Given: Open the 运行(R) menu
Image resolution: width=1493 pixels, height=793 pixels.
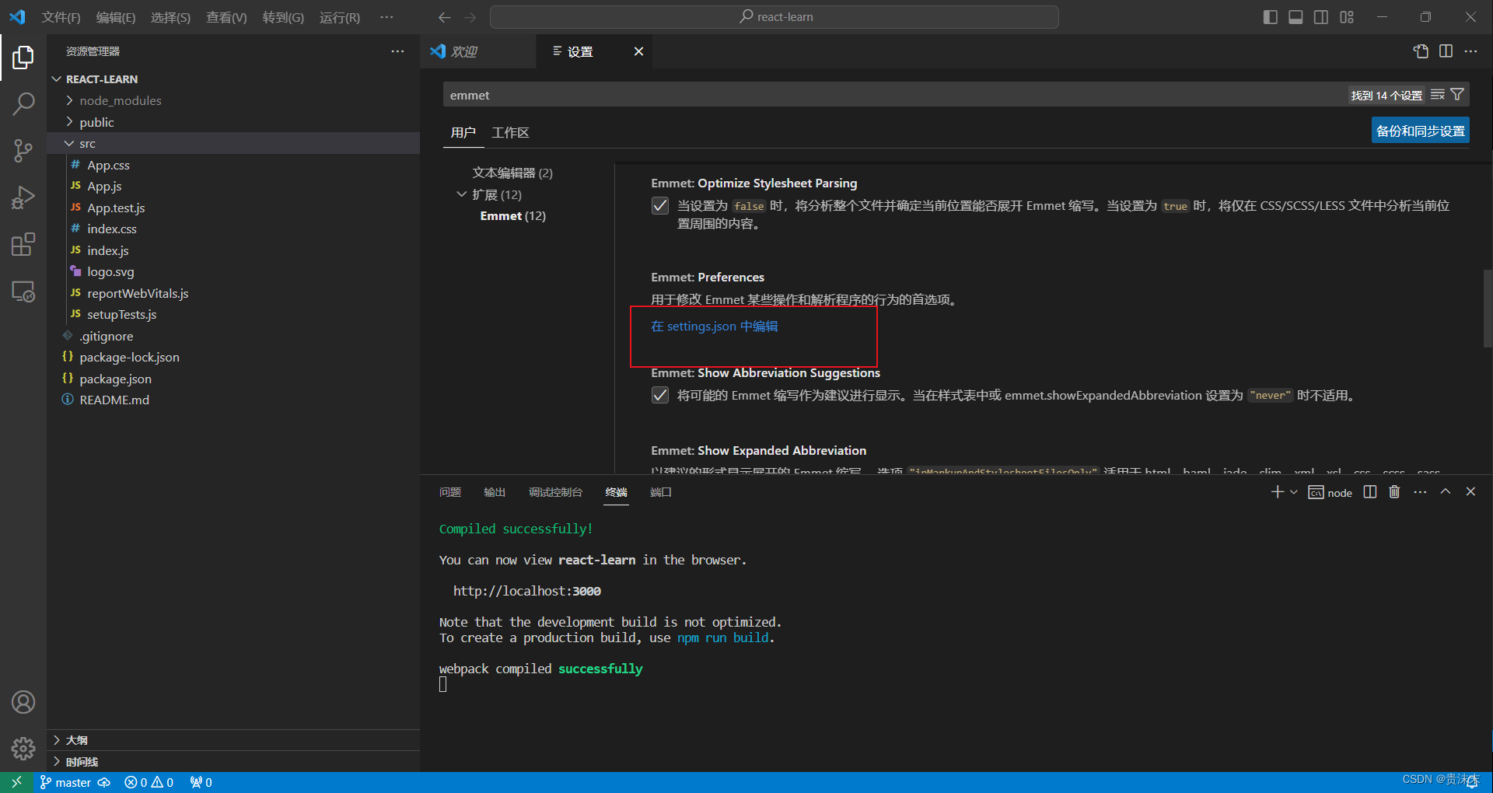Looking at the screenshot, I should pyautogui.click(x=340, y=17).
